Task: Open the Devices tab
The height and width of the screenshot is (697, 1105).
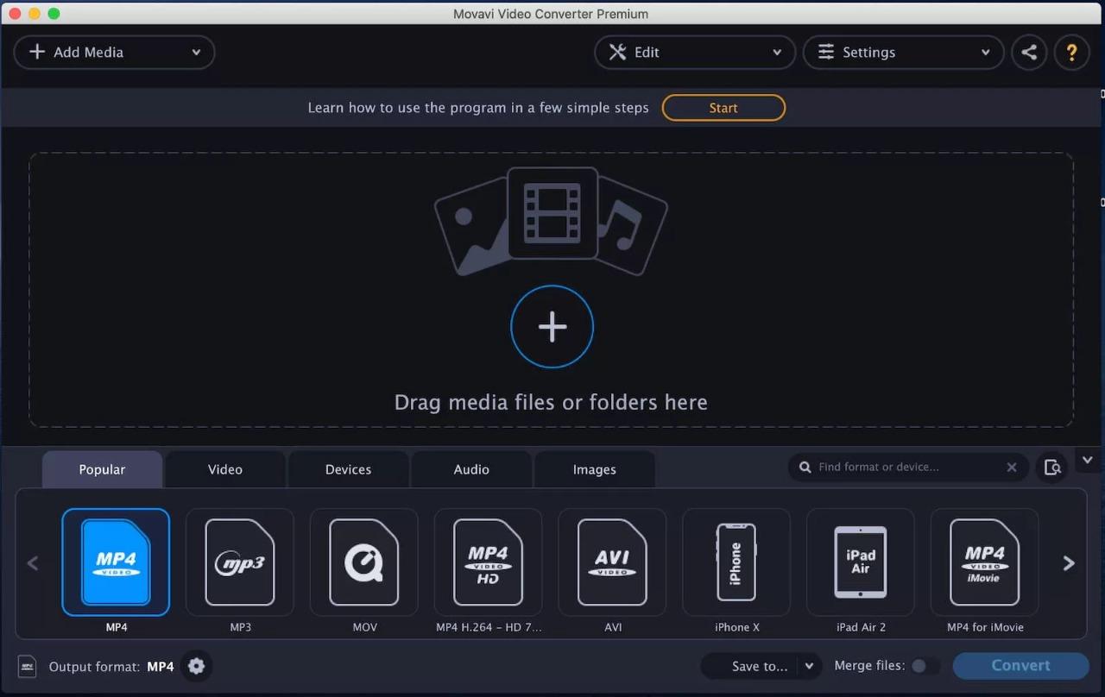Action: pyautogui.click(x=348, y=469)
